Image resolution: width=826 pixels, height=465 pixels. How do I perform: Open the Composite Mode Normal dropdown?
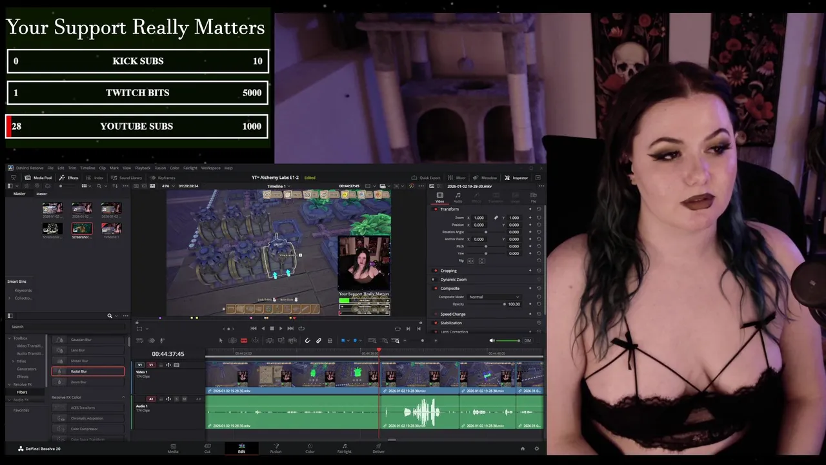(x=494, y=296)
